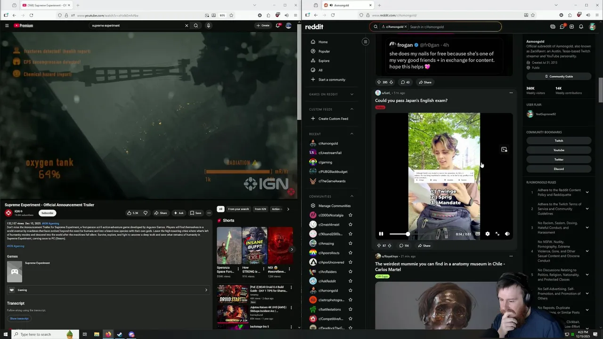This screenshot has width=603, height=339.
Task: Show more chips with the right arrow
Action: [288, 209]
